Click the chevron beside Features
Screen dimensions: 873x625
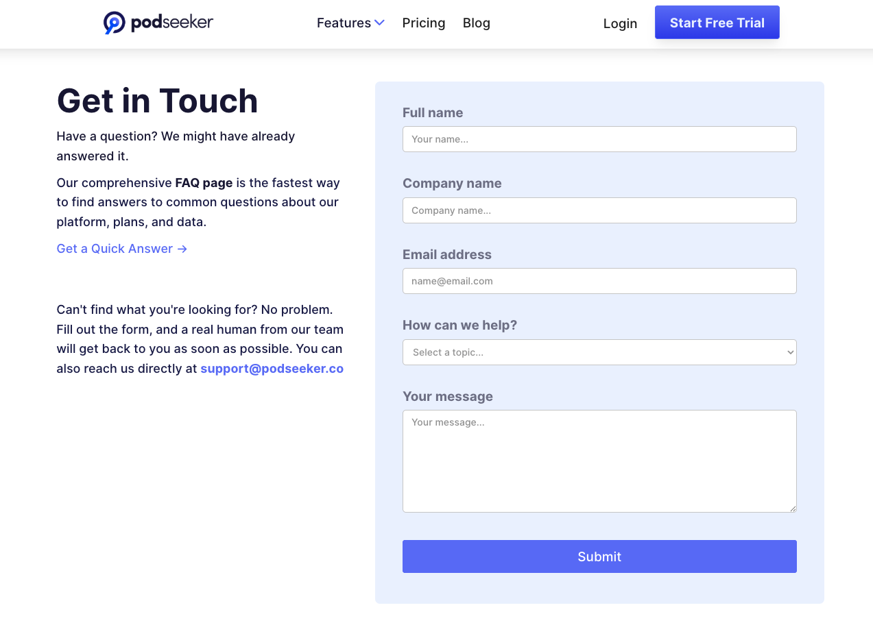(380, 23)
